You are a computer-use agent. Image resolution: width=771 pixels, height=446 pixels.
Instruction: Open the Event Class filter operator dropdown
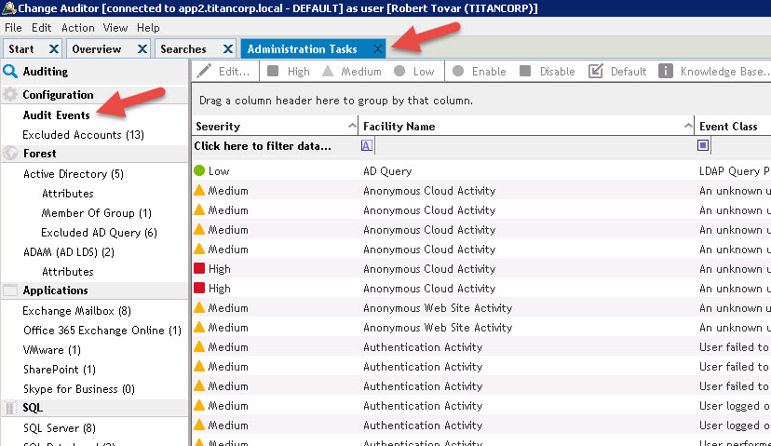pyautogui.click(x=703, y=145)
